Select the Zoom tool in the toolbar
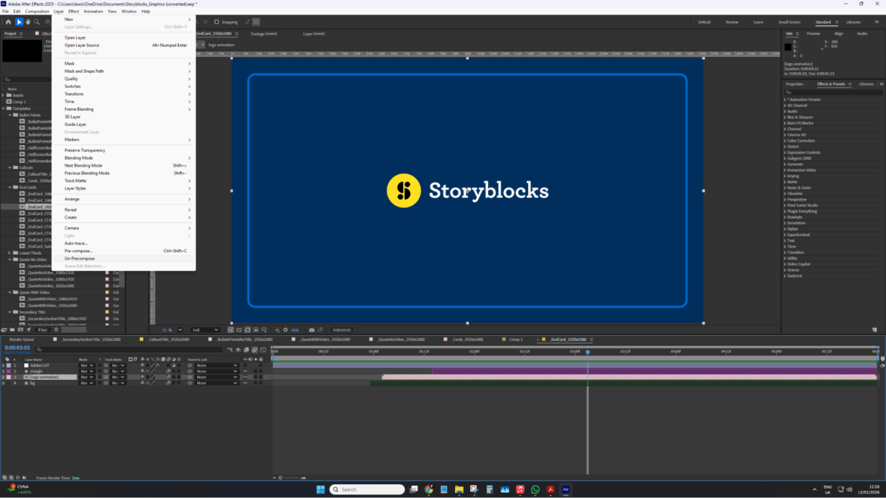886x498 pixels. click(x=37, y=22)
